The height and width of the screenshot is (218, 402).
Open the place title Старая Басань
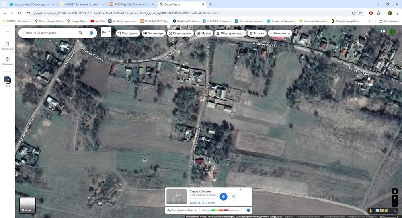(x=200, y=191)
